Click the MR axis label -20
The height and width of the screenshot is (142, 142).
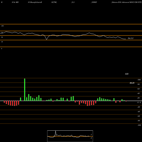click(139, 107)
